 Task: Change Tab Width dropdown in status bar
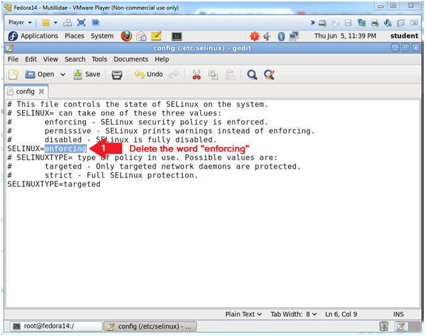tap(293, 315)
